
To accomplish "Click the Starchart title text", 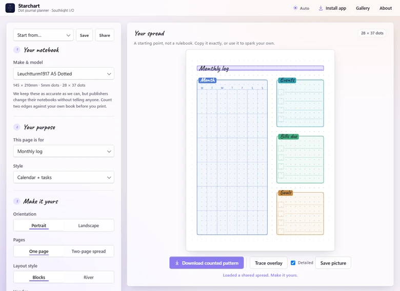I will [x=29, y=6].
